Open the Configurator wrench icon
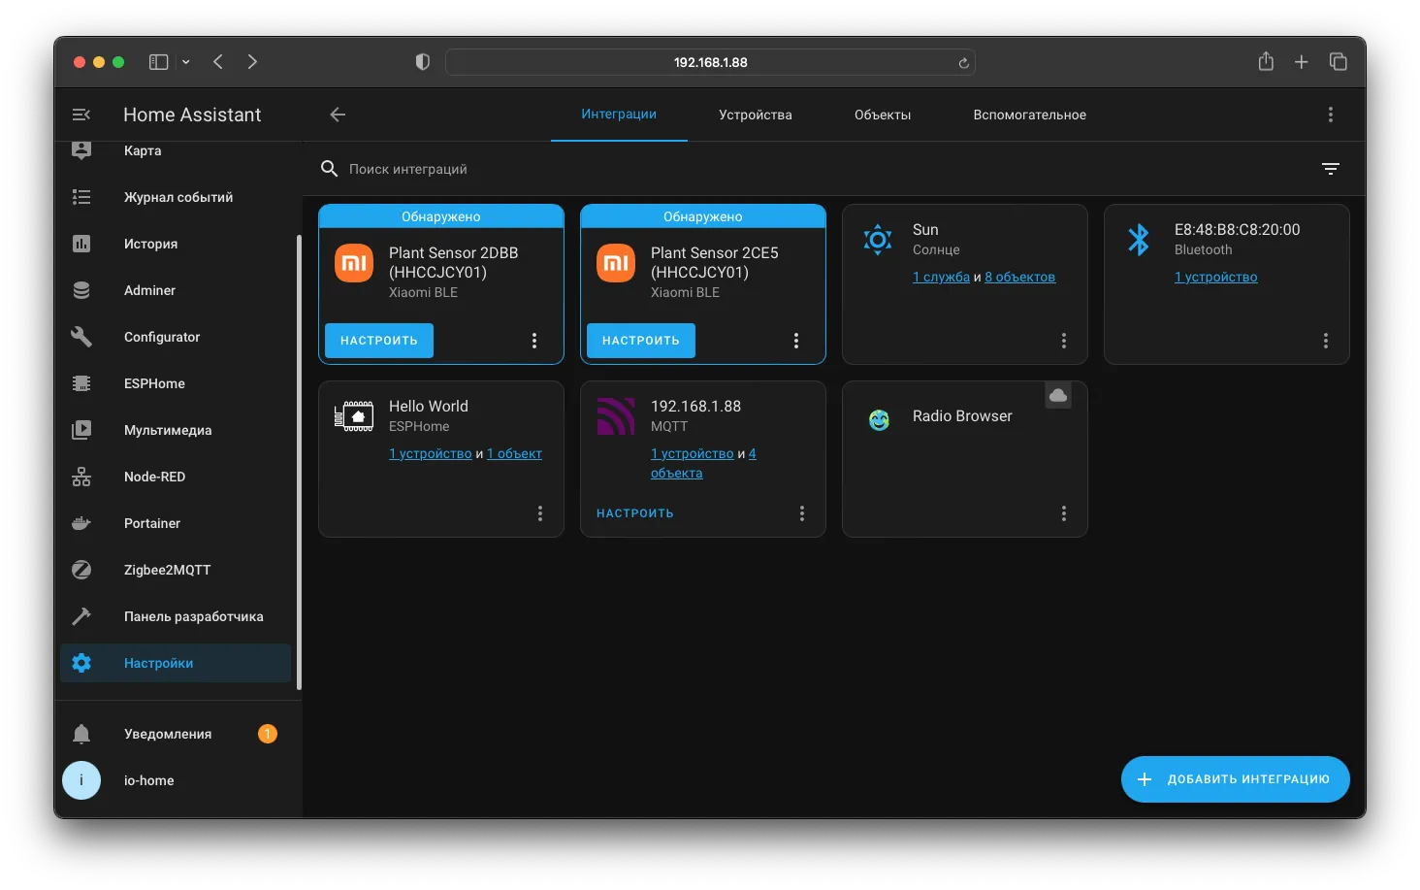Viewport: 1420px width, 890px height. [81, 337]
